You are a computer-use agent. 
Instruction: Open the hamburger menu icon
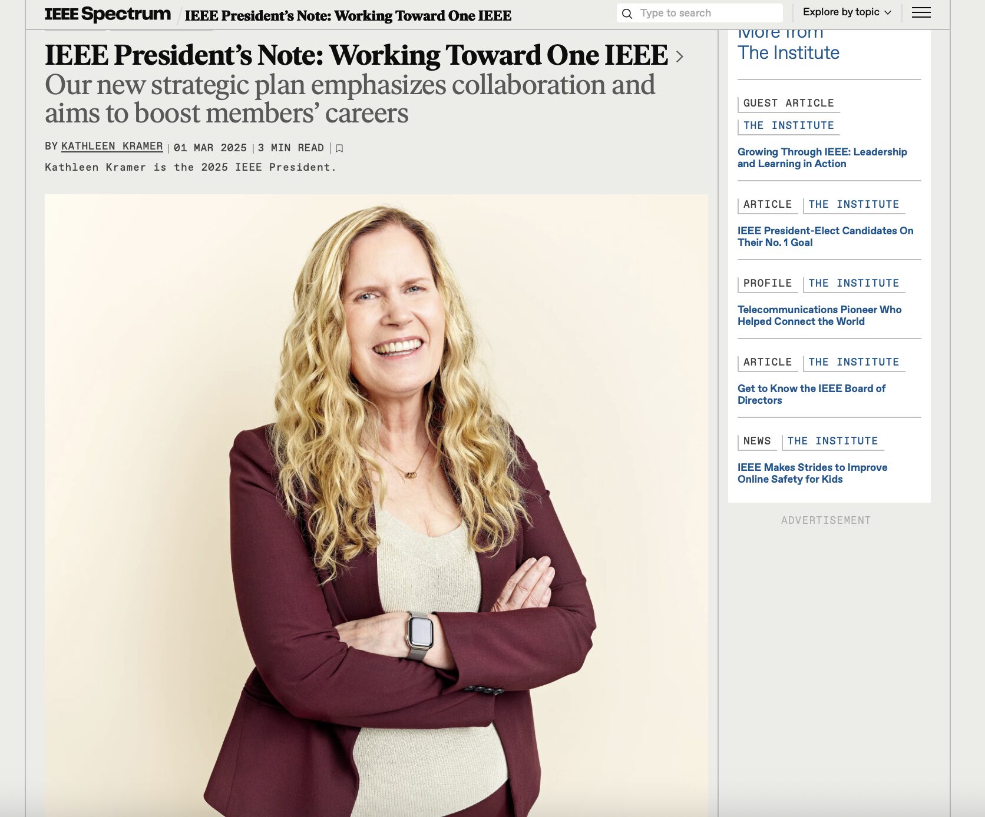click(x=921, y=13)
